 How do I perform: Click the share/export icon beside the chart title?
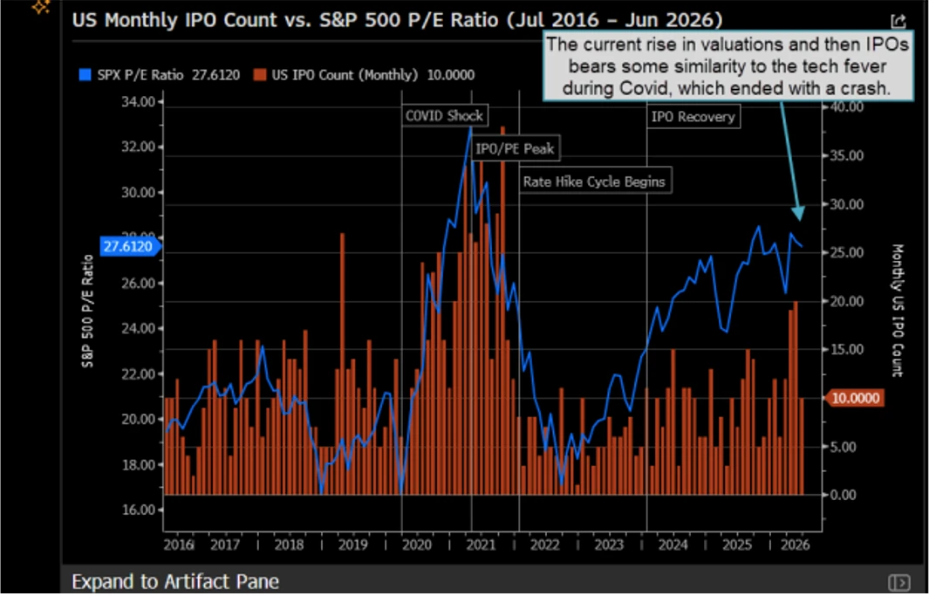coord(898,21)
